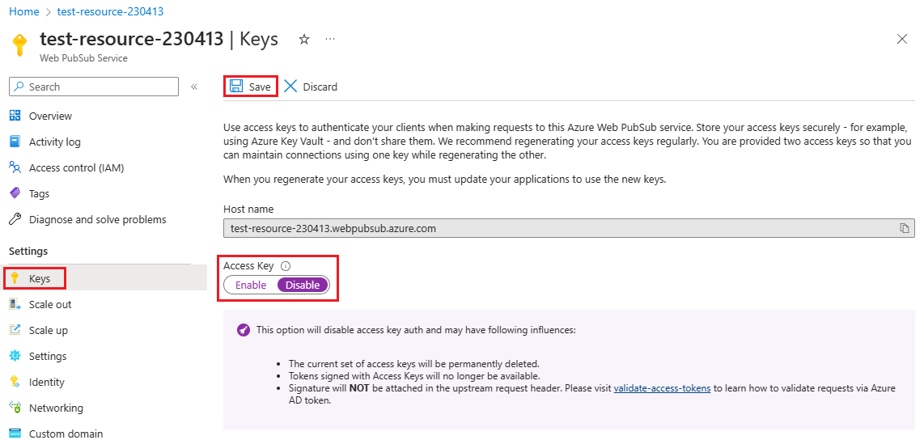Click the Tags icon in the sidebar
This screenshot has width=924, height=440.
click(15, 193)
